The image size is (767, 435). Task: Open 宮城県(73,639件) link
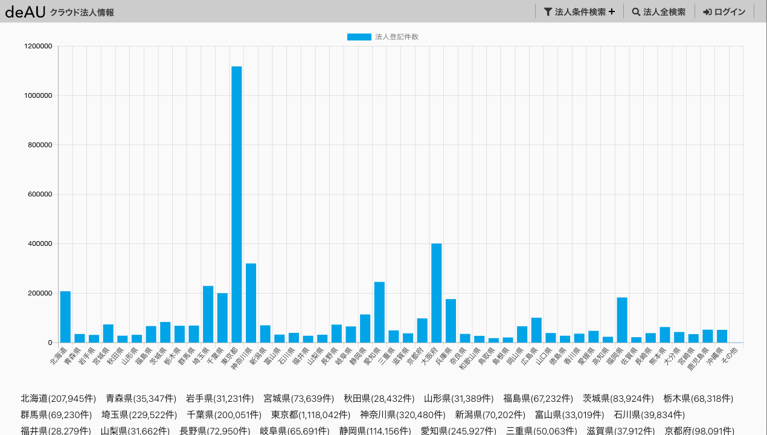(x=299, y=399)
